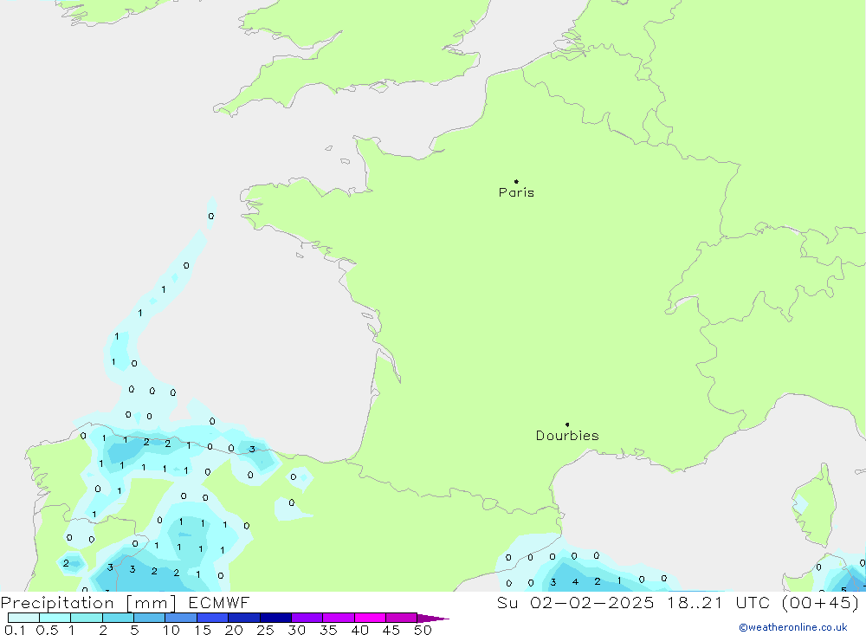
Task: Pick the 0.1–0.5 mm legend swatch
Action: (23, 618)
